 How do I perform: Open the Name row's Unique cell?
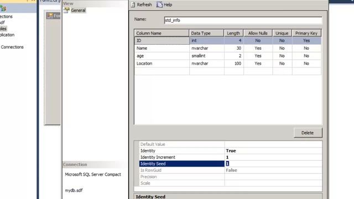[x=282, y=48]
